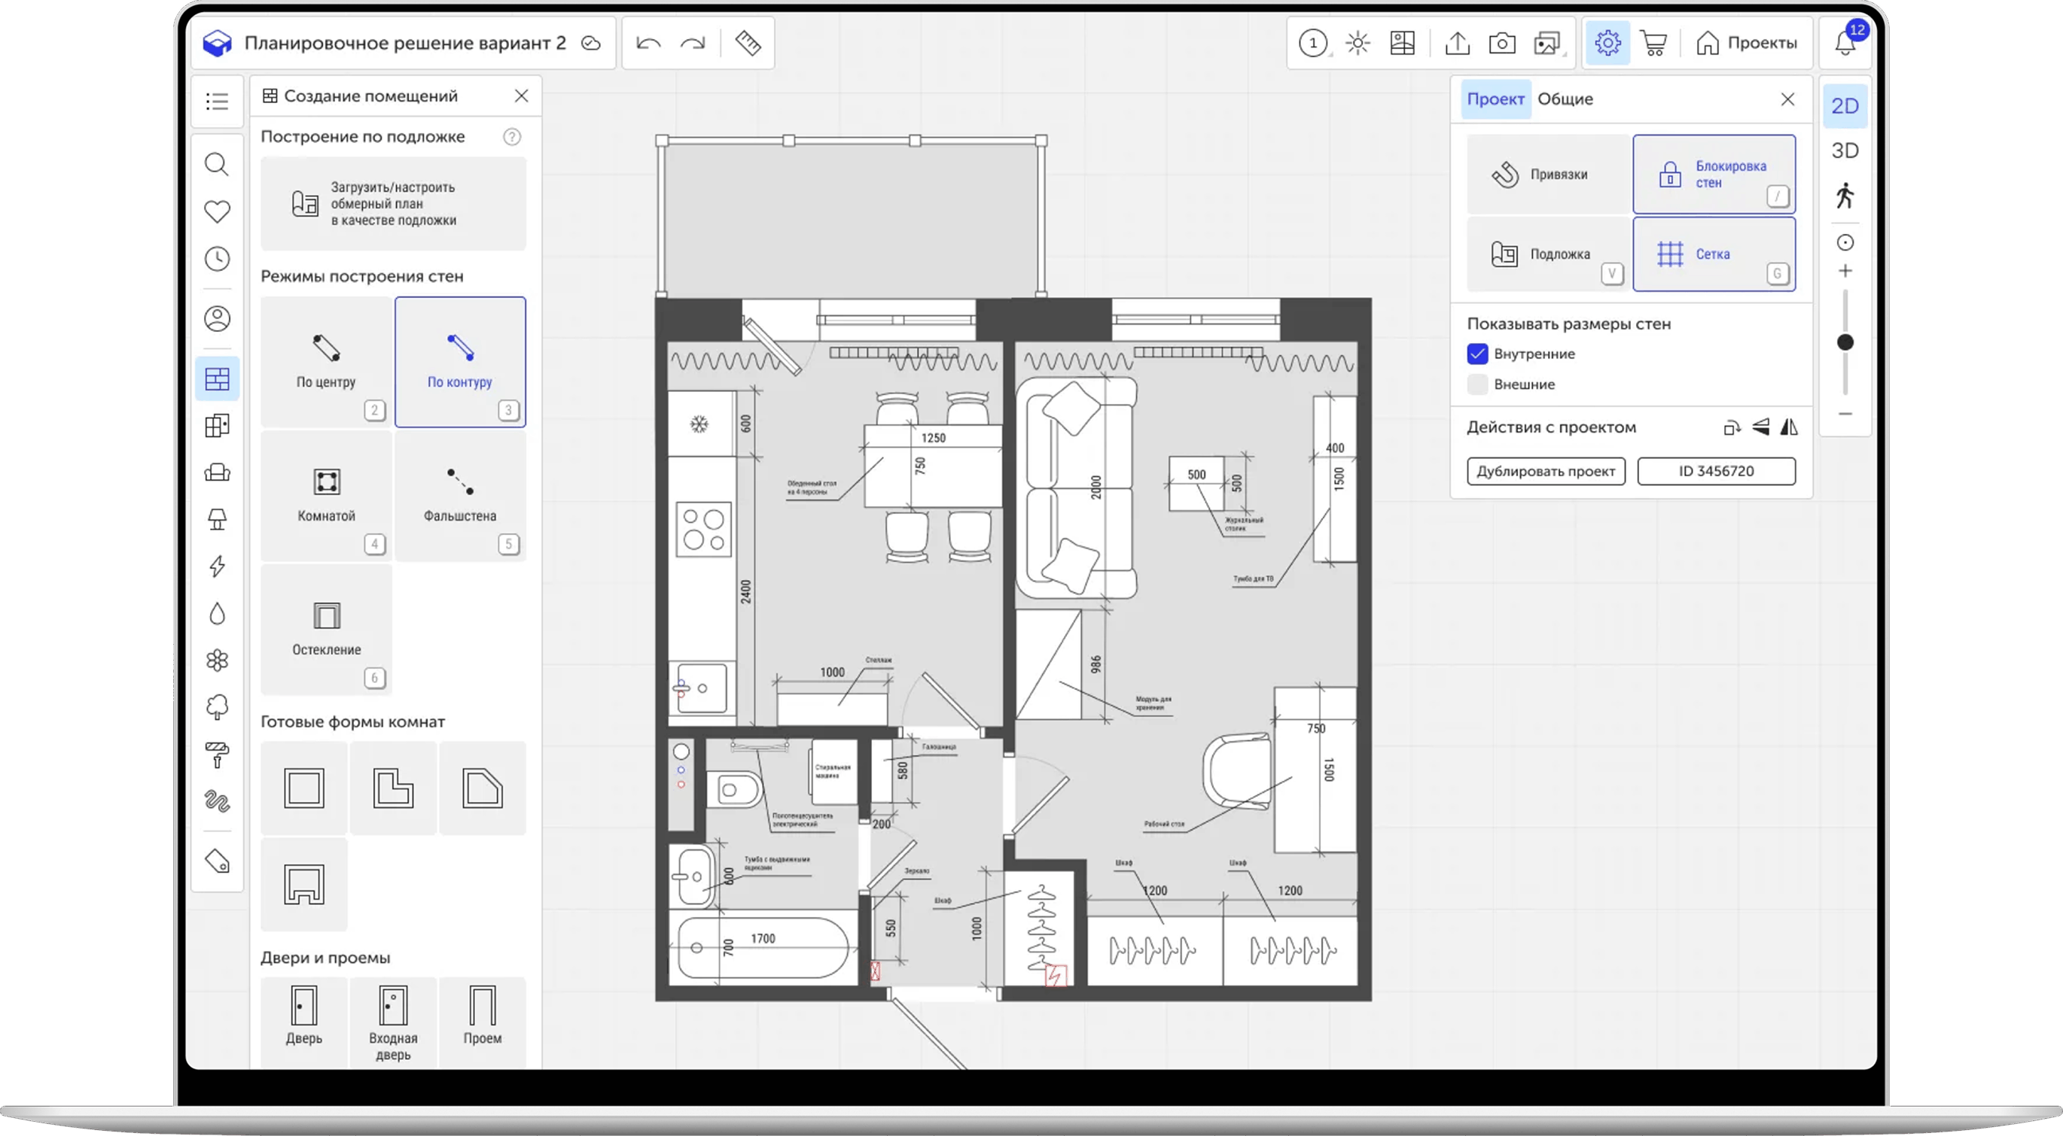Open the shopping cart icon
The height and width of the screenshot is (1136, 2063).
[x=1653, y=43]
